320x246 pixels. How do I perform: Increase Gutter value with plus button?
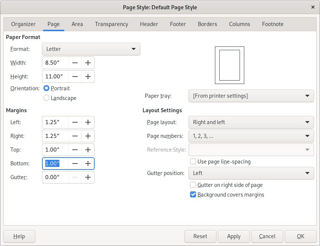pos(88,177)
